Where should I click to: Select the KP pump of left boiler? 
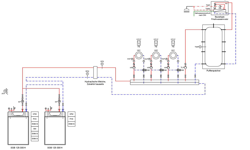(x=22, y=101)
